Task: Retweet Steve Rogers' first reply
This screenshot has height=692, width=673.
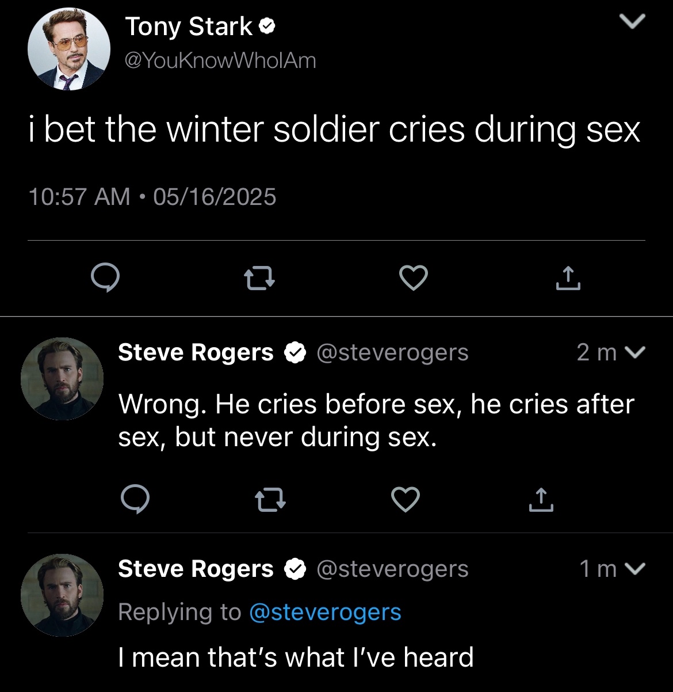Action: pos(270,500)
